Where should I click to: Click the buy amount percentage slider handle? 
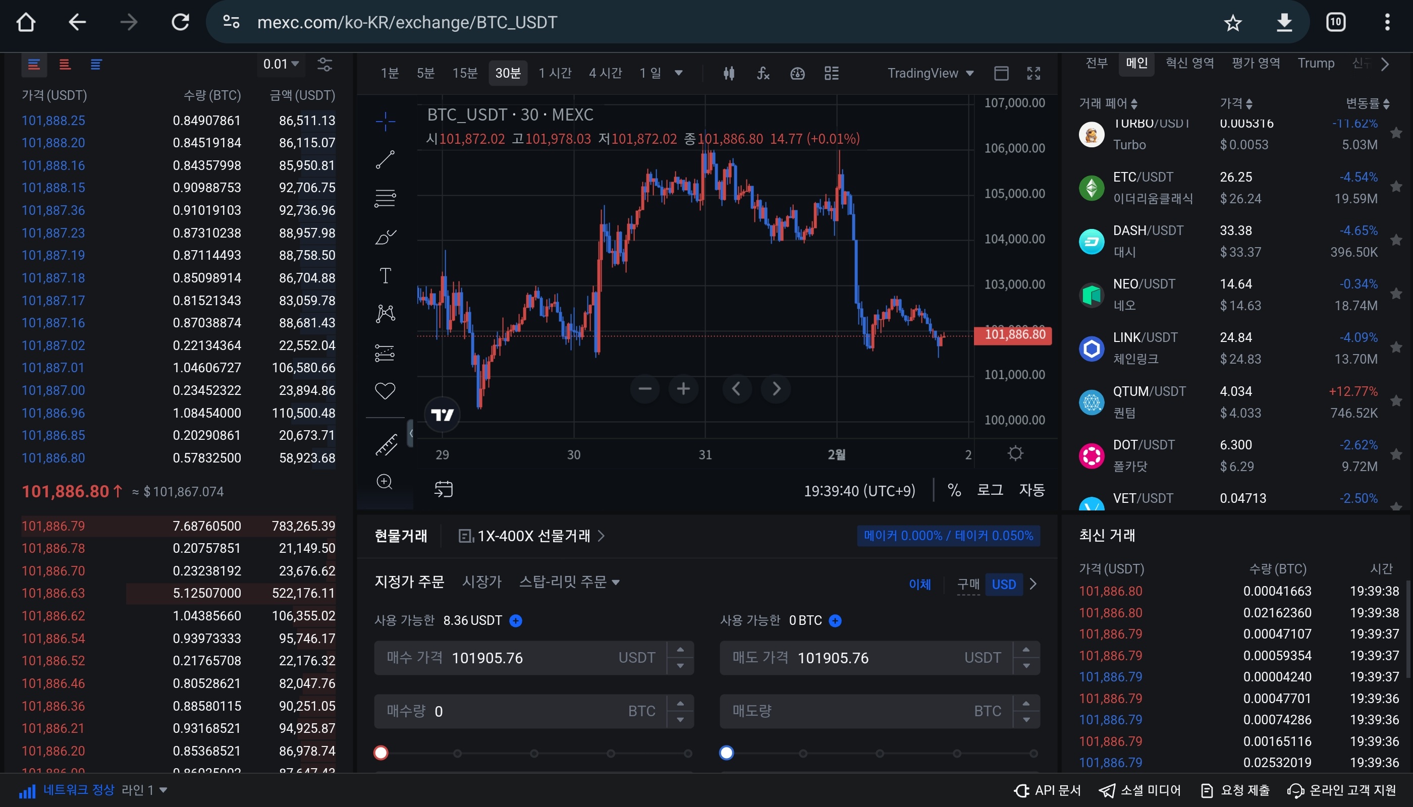click(x=381, y=753)
